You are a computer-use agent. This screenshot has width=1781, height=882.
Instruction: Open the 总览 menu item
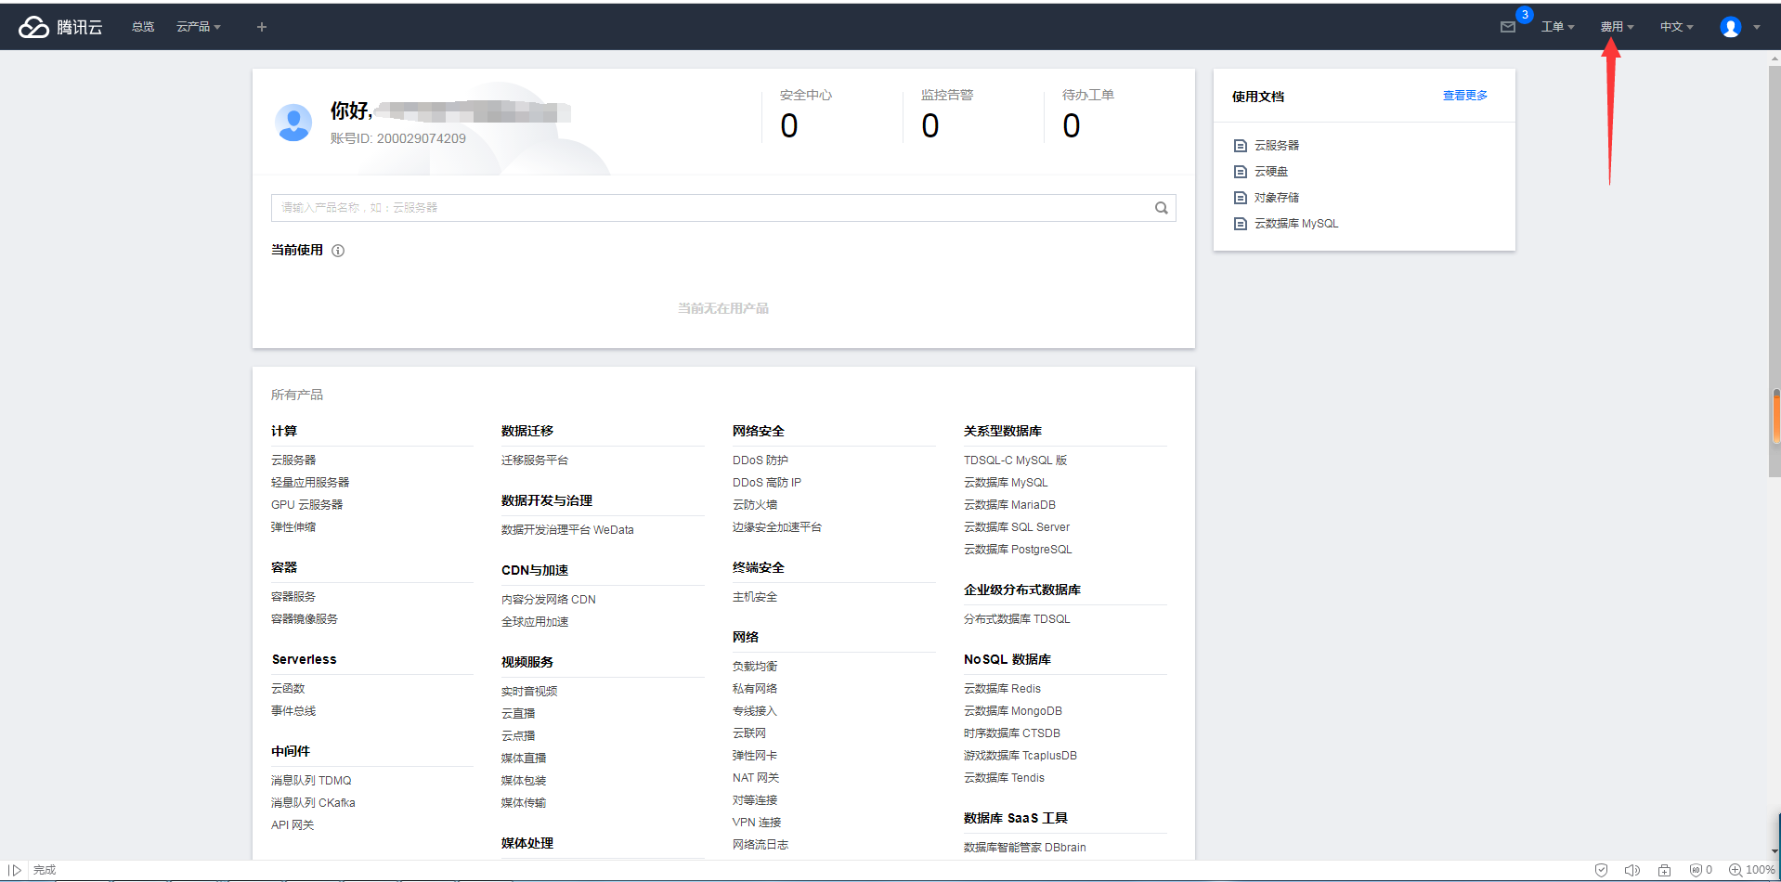click(x=143, y=27)
